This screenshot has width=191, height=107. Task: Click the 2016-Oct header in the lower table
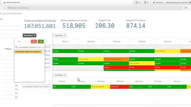coord(120,81)
